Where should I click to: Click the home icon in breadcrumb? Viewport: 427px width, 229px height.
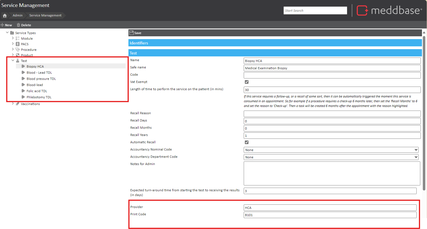5,16
